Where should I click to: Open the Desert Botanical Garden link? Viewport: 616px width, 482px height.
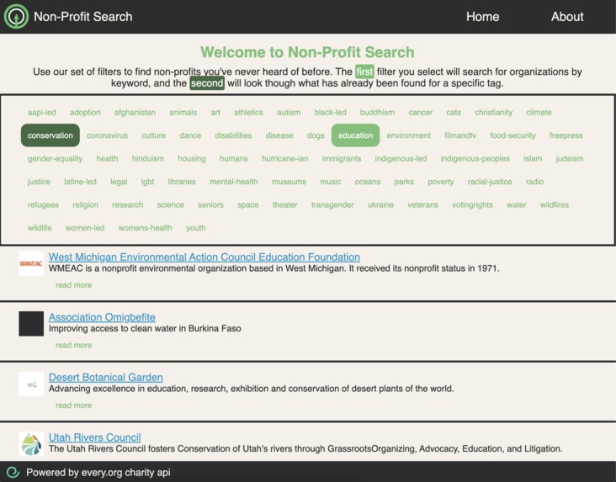pyautogui.click(x=106, y=377)
